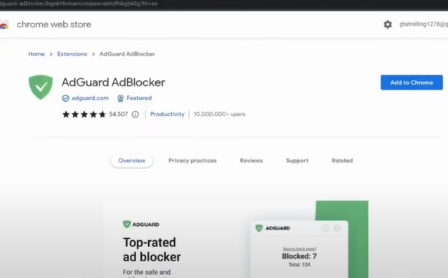448x278 pixels.
Task: Click the Featured label link
Action: [139, 98]
